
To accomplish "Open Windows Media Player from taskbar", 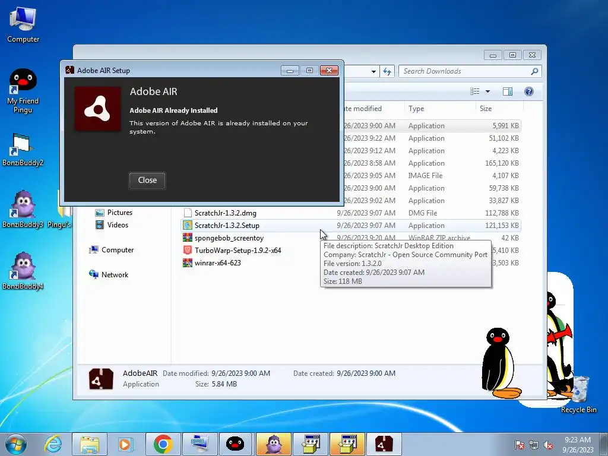I will [x=126, y=444].
